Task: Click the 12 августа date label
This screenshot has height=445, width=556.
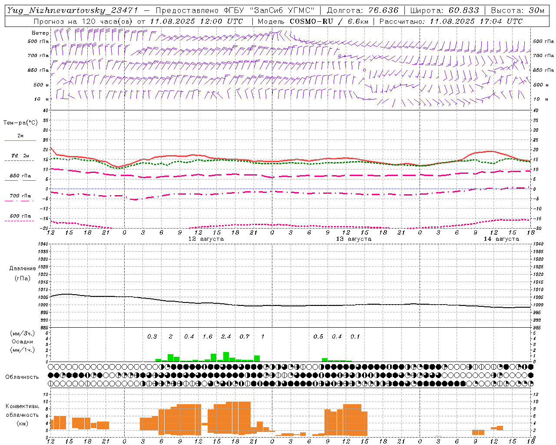Action: point(206,239)
